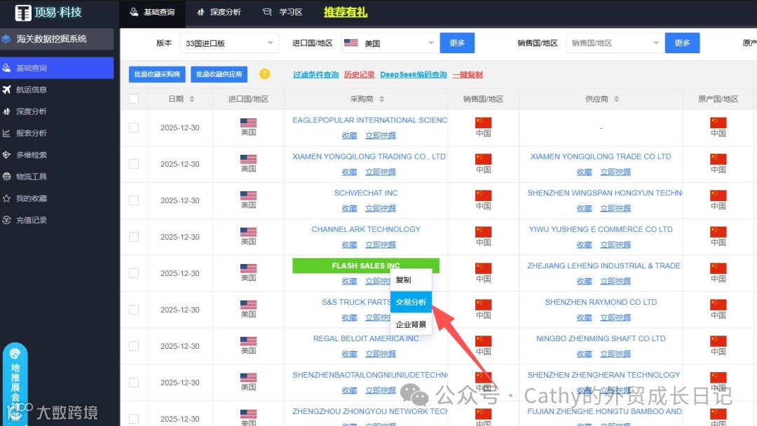Open supplier SHENZHEN RAYMOND CO LTD
The height and width of the screenshot is (426, 757).
(601, 302)
